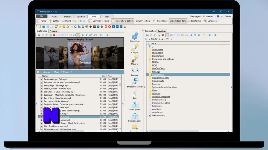268x150 pixels.
Task: Select 'Welcome.bmp' file
Action: (159, 115)
